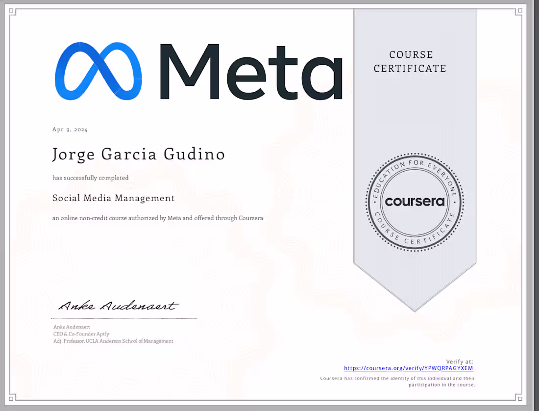The width and height of the screenshot is (539, 411).
Task: Click the bottom-left decorative corner bracket
Action: pos(12,397)
